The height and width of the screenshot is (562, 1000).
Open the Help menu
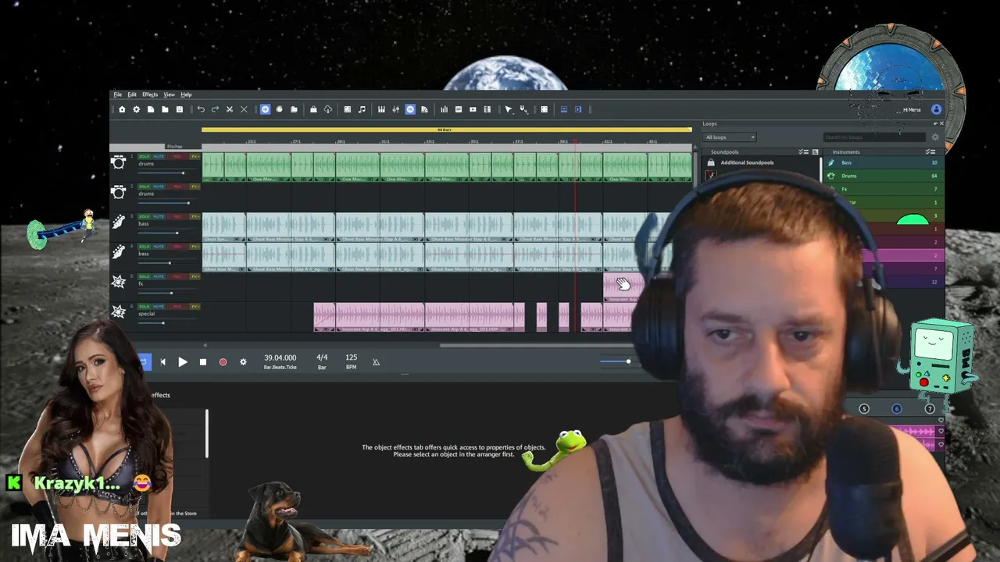pyautogui.click(x=186, y=94)
